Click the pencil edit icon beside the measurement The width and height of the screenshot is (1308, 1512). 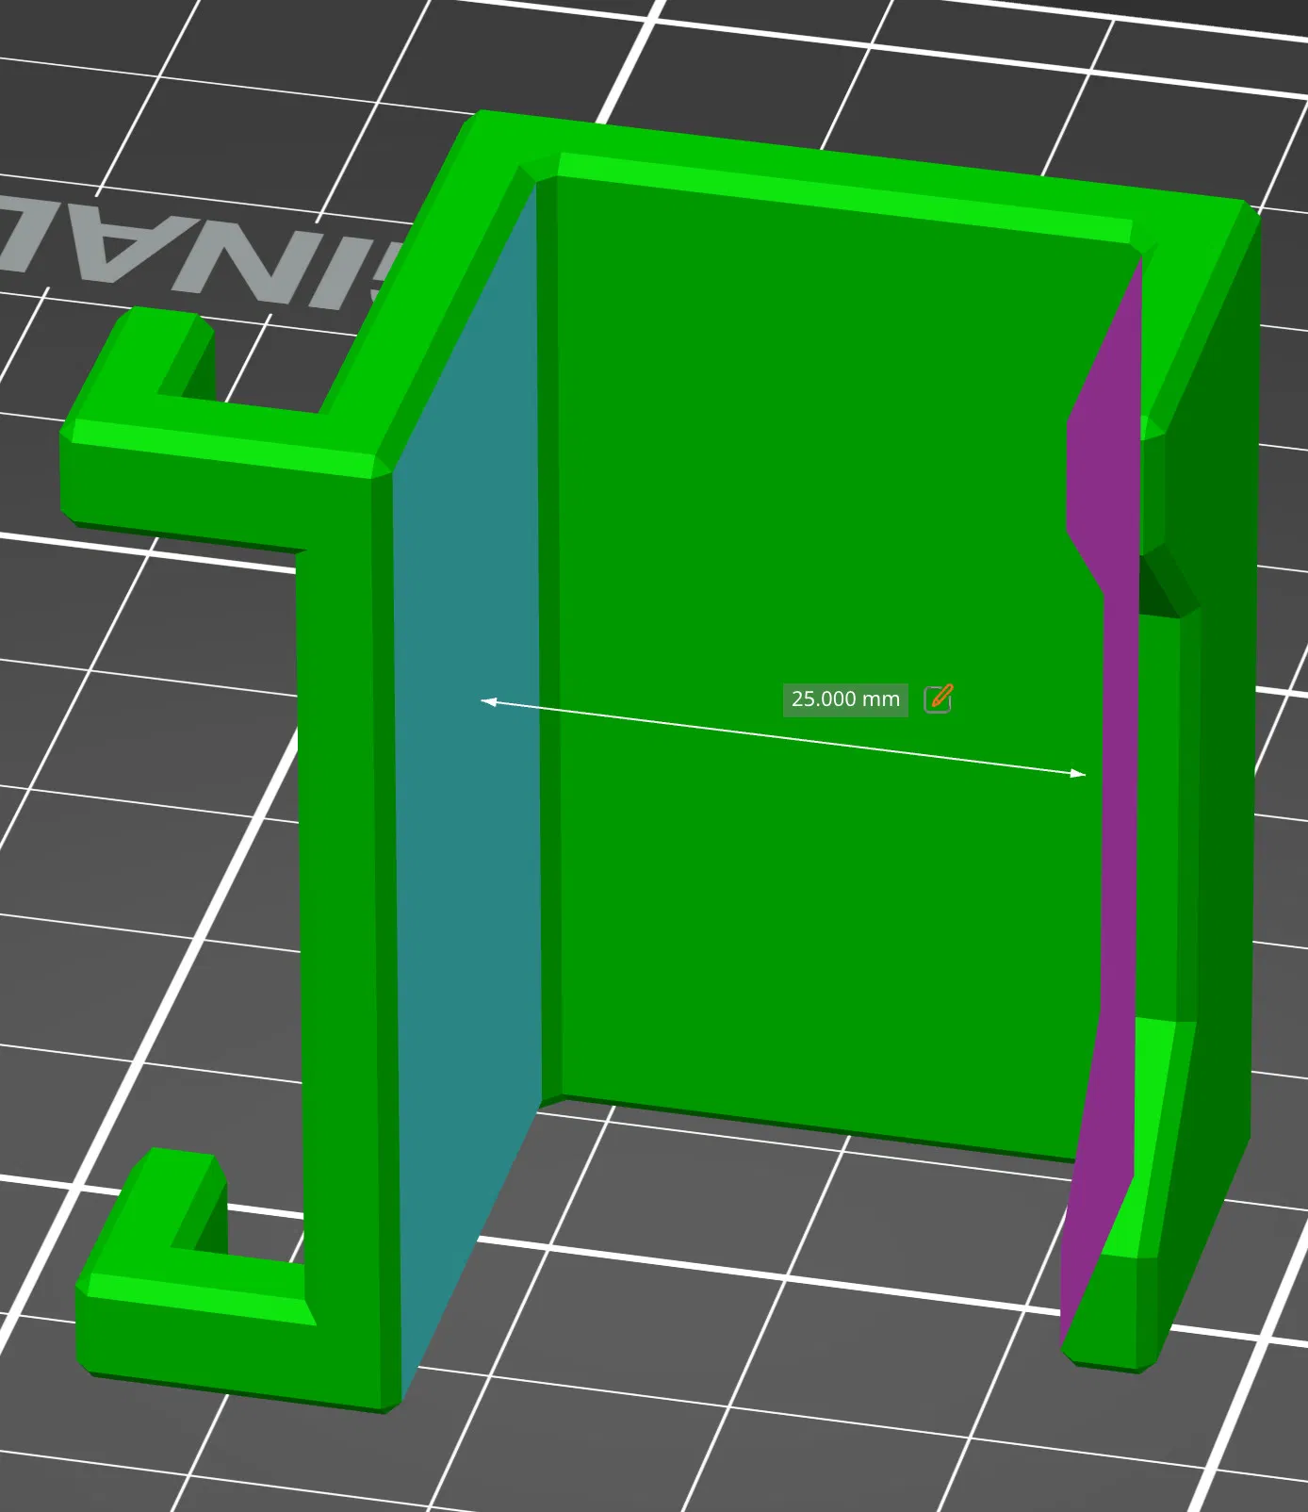click(939, 698)
